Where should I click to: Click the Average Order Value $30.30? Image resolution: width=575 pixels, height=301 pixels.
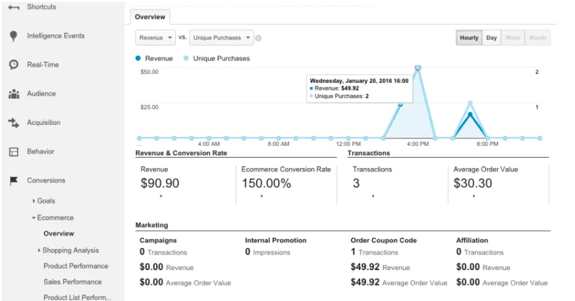473,183
